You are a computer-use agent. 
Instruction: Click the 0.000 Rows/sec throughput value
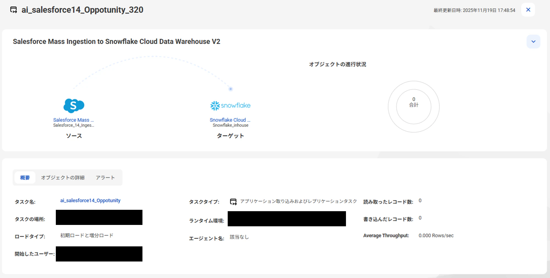pyautogui.click(x=436, y=235)
